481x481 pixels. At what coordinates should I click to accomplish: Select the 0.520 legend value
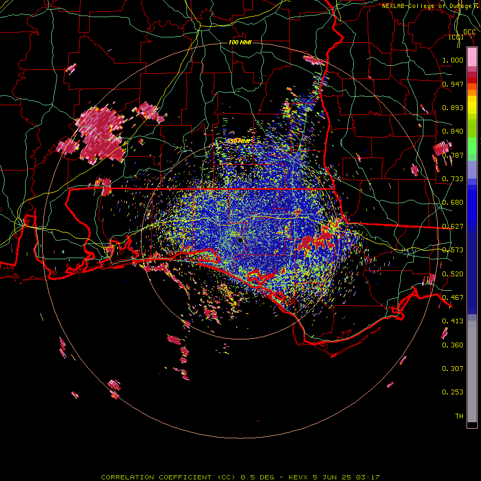coord(453,274)
